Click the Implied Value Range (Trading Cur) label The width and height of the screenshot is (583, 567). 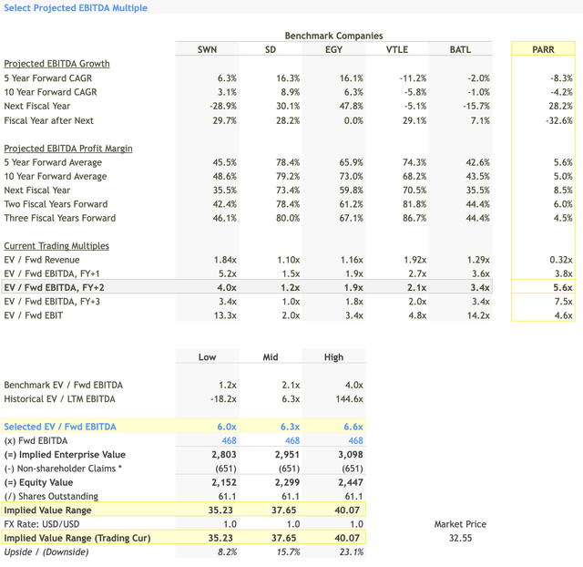[77, 538]
